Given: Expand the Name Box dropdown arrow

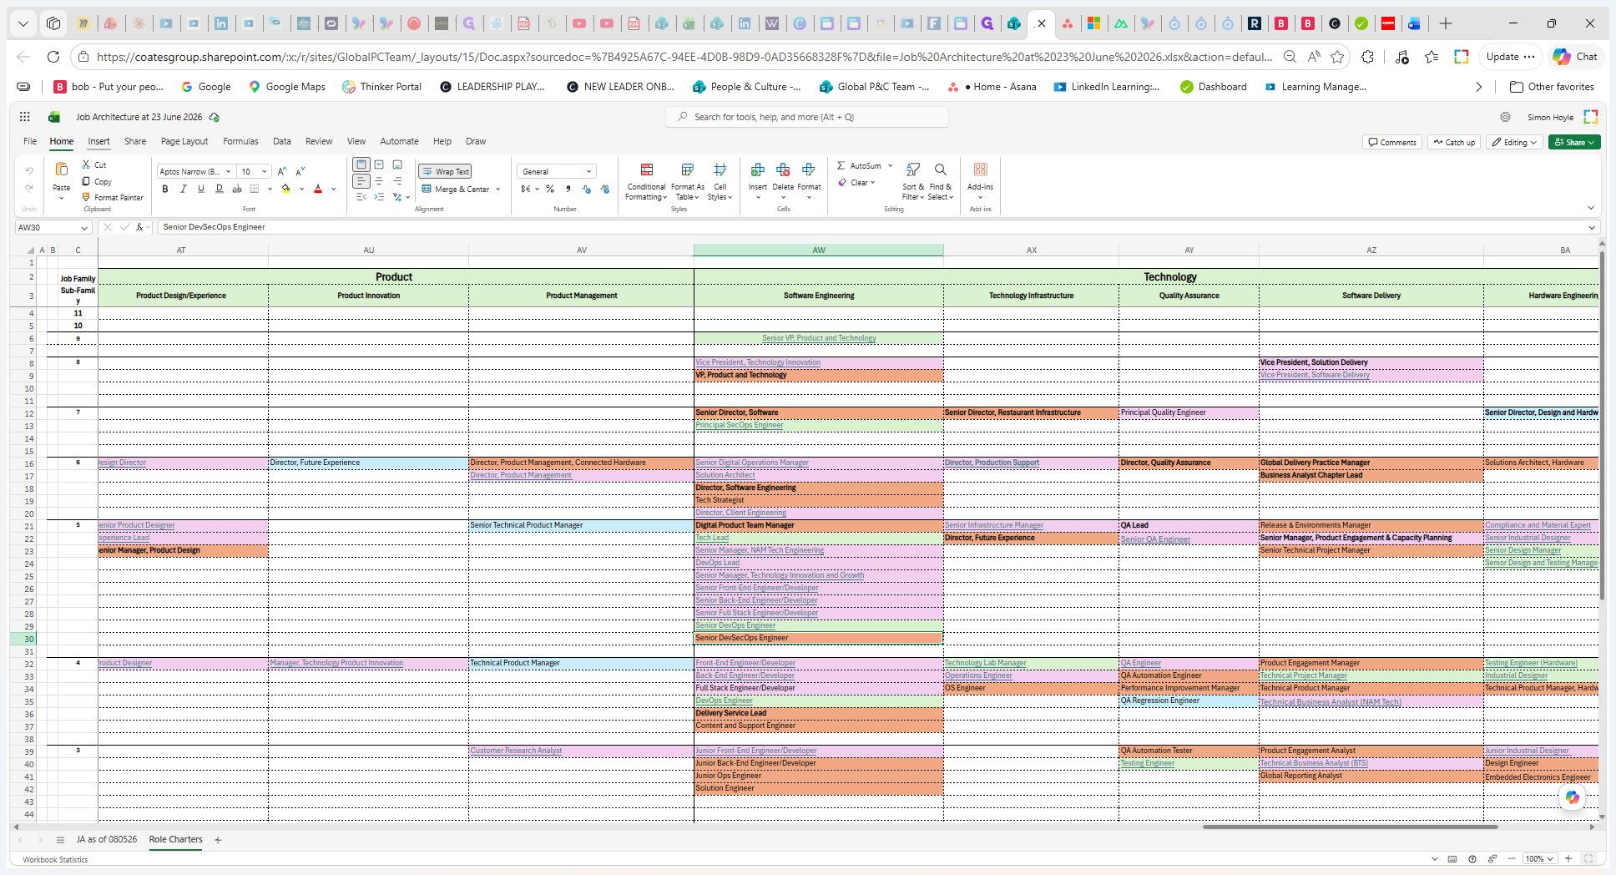Looking at the screenshot, I should click(84, 227).
